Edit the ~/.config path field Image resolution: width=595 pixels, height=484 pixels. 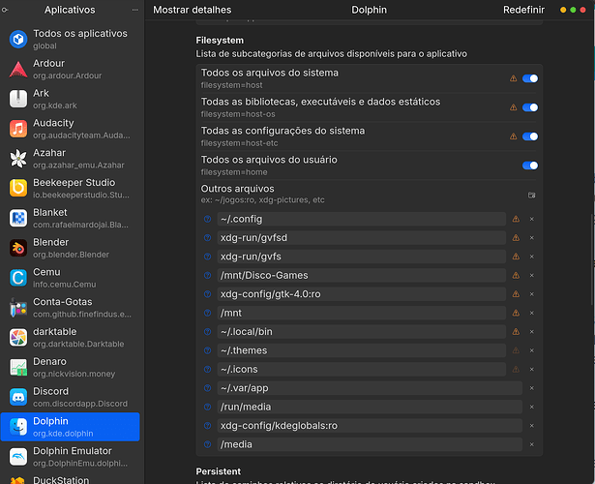click(x=361, y=219)
